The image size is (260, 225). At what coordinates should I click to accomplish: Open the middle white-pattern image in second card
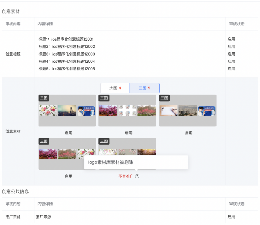(x=127, y=111)
